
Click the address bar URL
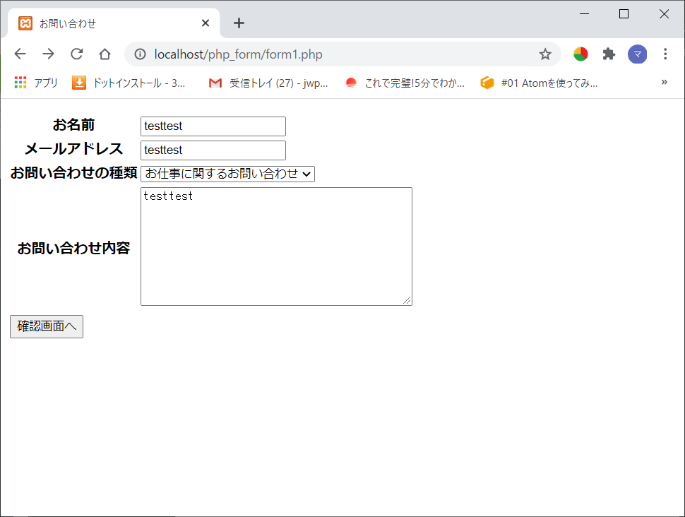[239, 54]
